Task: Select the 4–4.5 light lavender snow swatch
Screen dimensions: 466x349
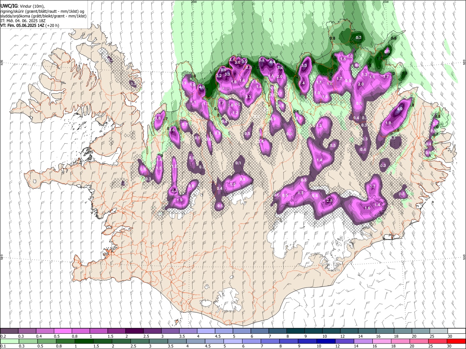Action: point(206,331)
